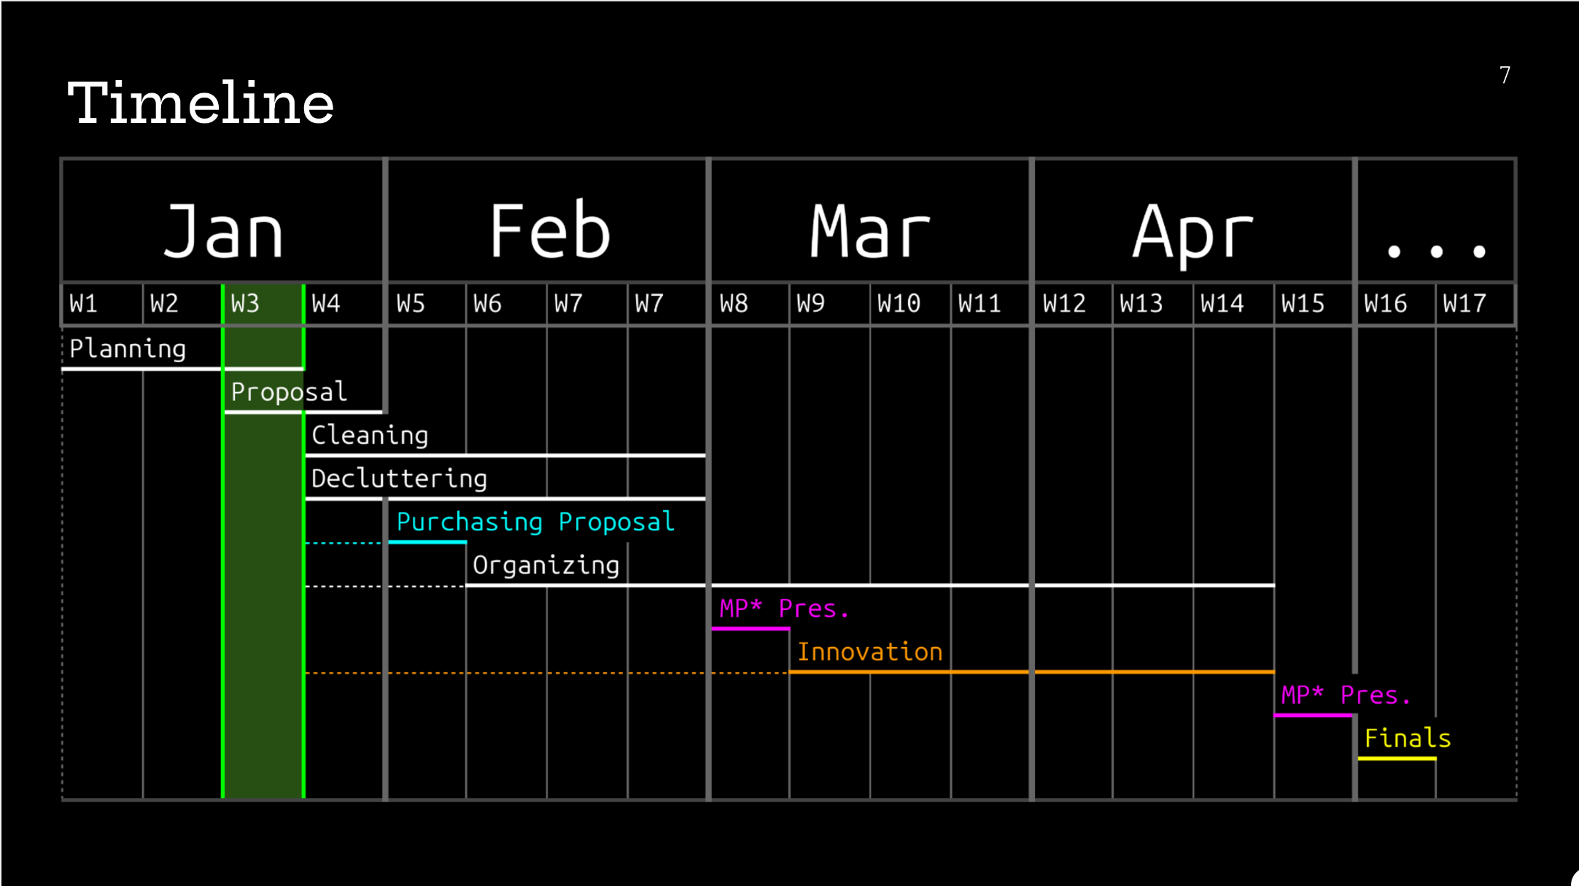Click the solid cyan bar under Purchasing Proposal

coord(427,542)
